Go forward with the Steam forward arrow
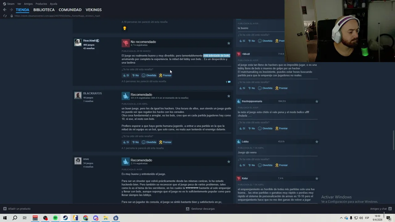This screenshot has height=222, width=395. 11,10
